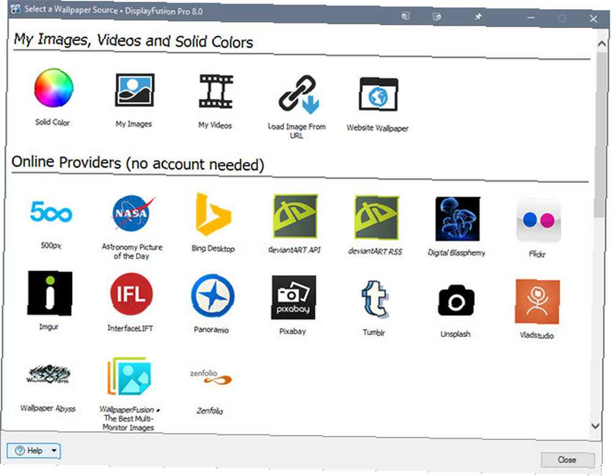Select the deviantART API icon

(295, 216)
